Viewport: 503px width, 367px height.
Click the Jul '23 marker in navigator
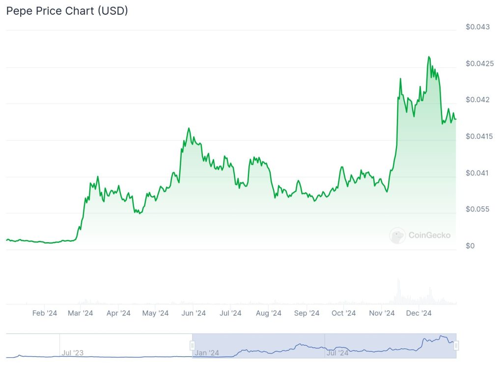coord(73,353)
